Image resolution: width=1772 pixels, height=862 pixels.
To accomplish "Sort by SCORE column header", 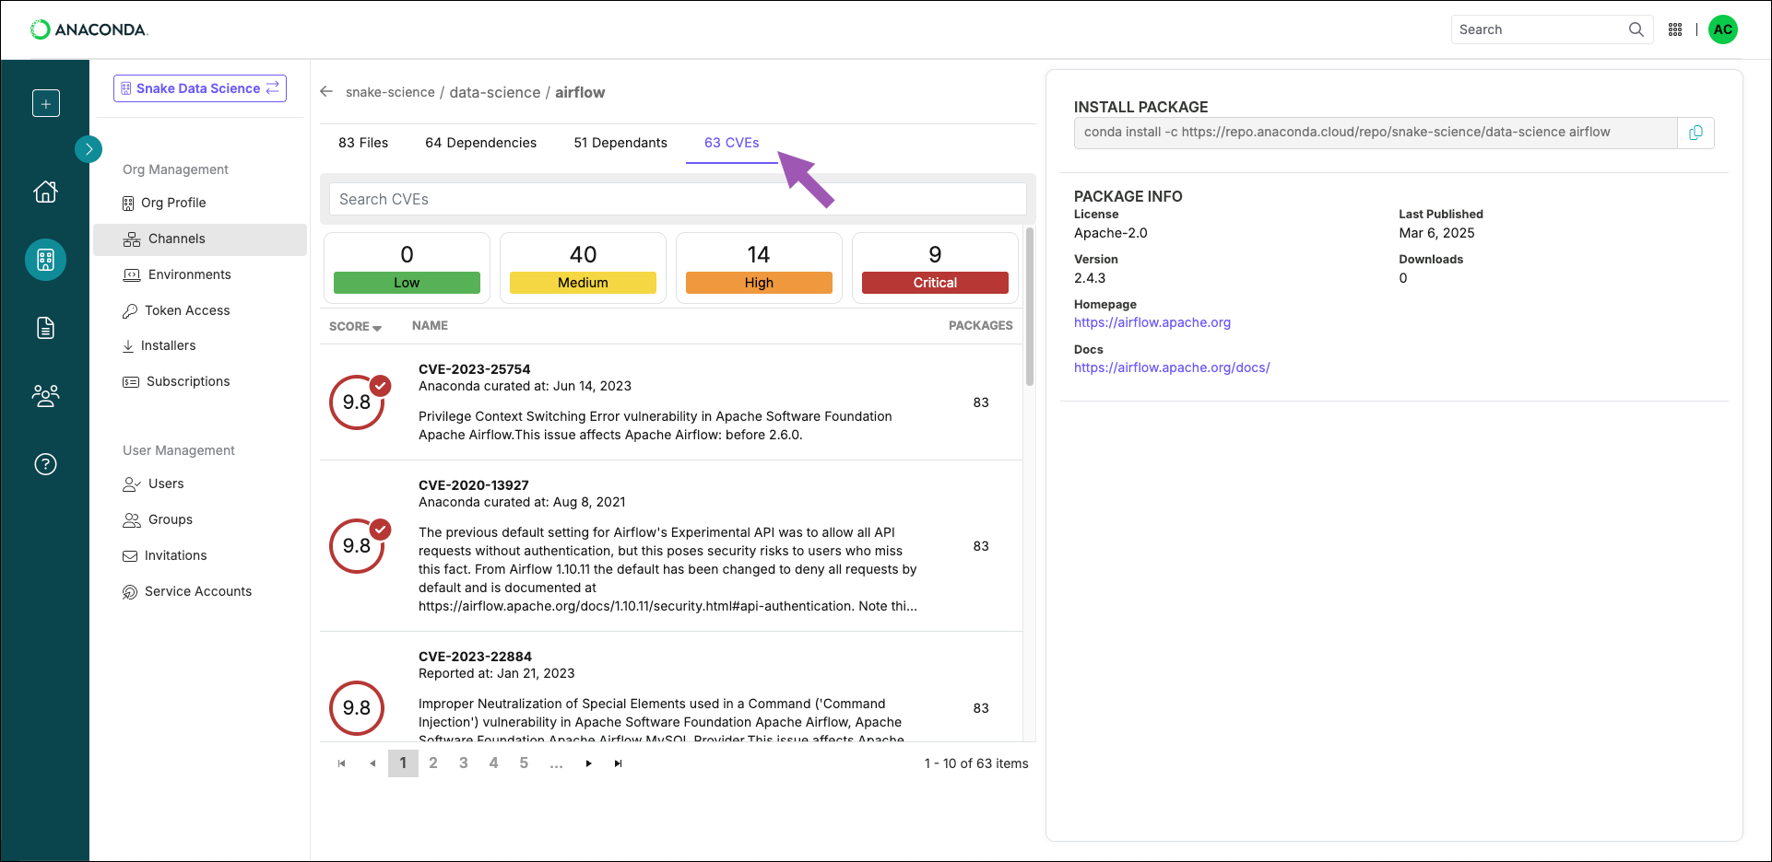I will pos(355,326).
